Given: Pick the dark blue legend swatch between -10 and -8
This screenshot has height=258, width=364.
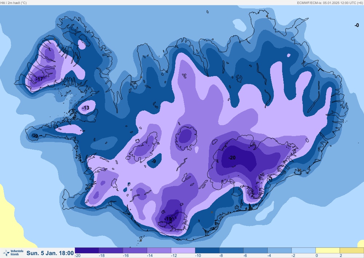Looking at the screenshot, I should click(207, 250).
